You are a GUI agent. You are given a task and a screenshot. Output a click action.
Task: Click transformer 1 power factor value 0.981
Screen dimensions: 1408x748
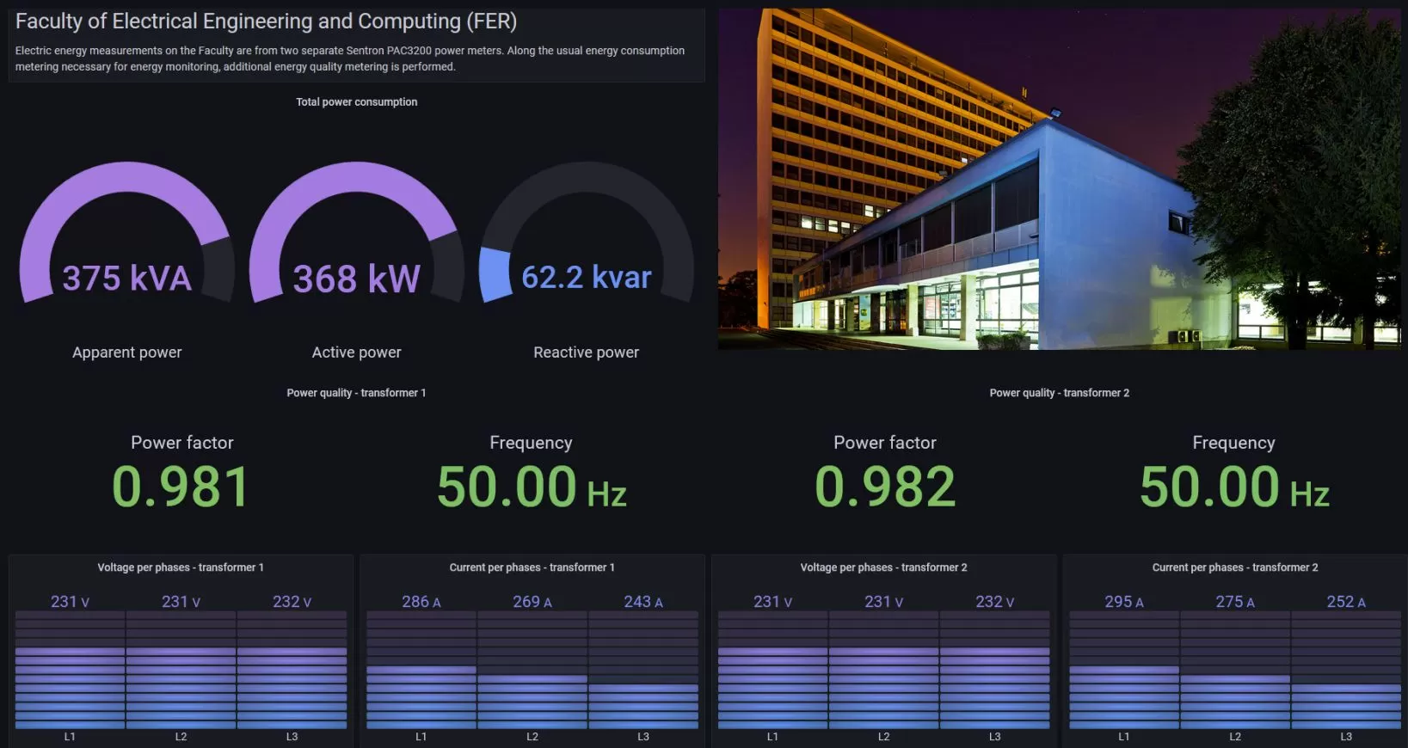pos(181,487)
